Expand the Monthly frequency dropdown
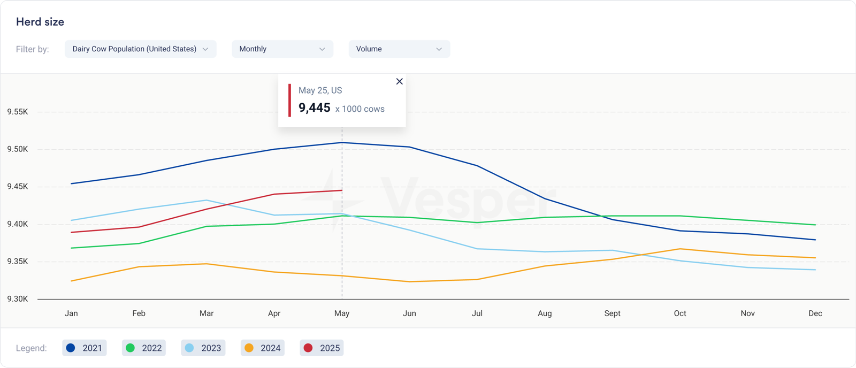The image size is (856, 368). [282, 49]
